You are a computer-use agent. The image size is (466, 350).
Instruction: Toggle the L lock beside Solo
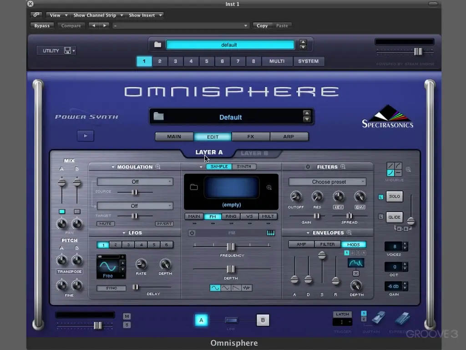381,197
